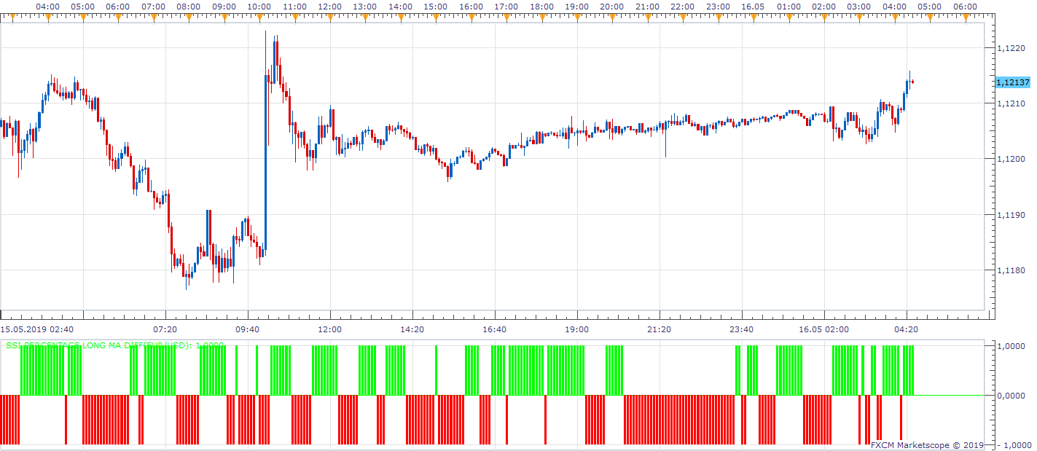The width and height of the screenshot is (1037, 451).
Task: Select the 09:40 bottom axis time
Action: (x=248, y=329)
